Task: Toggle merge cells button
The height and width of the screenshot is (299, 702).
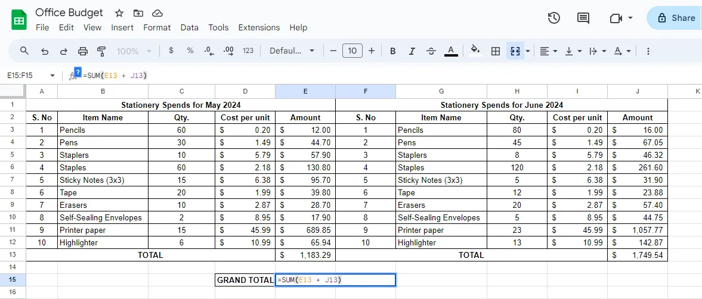Action: click(515, 51)
